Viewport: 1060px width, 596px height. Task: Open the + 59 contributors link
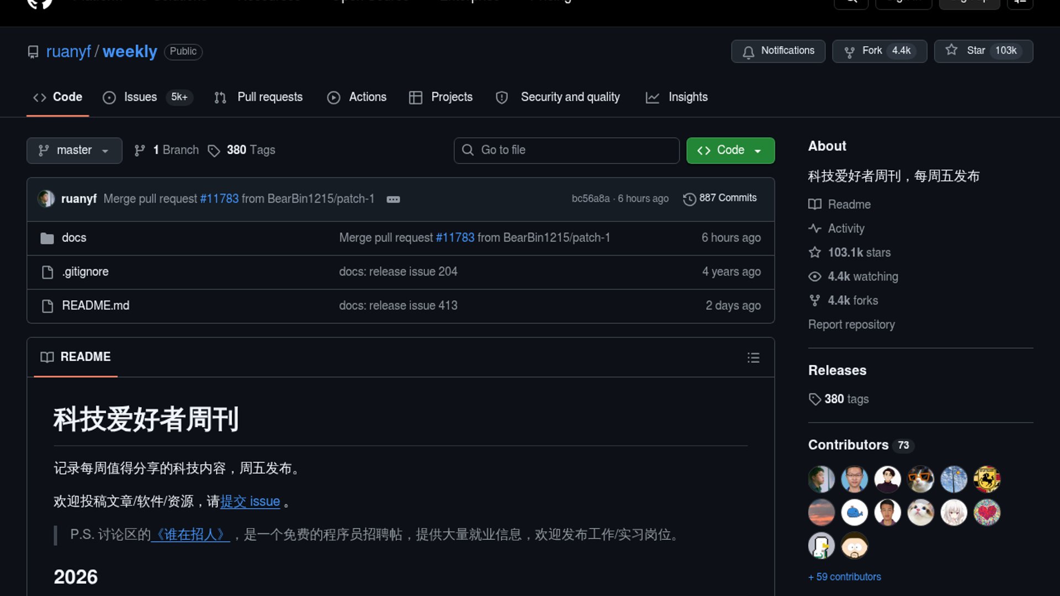[x=845, y=577]
